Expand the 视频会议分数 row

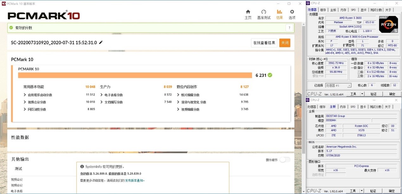click(25, 102)
